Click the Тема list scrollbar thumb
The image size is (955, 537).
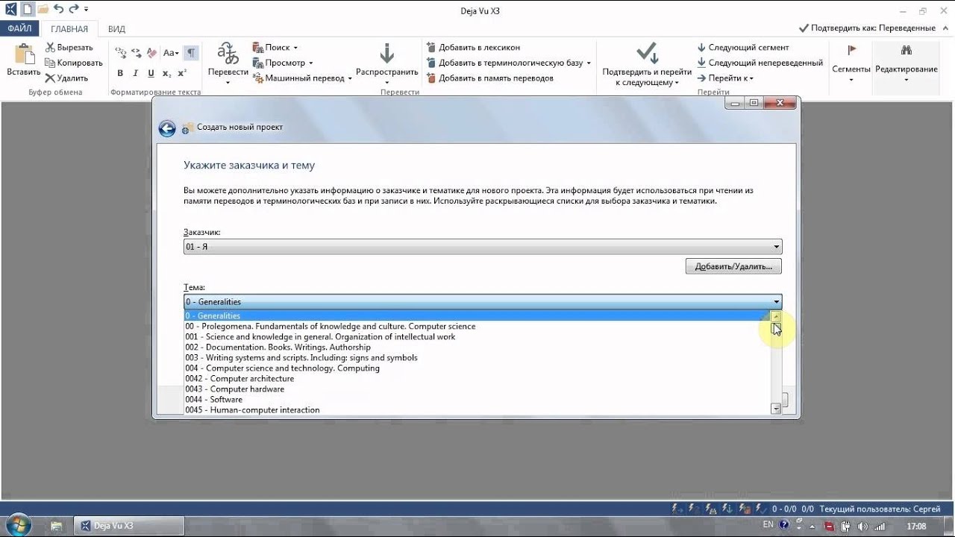point(776,328)
